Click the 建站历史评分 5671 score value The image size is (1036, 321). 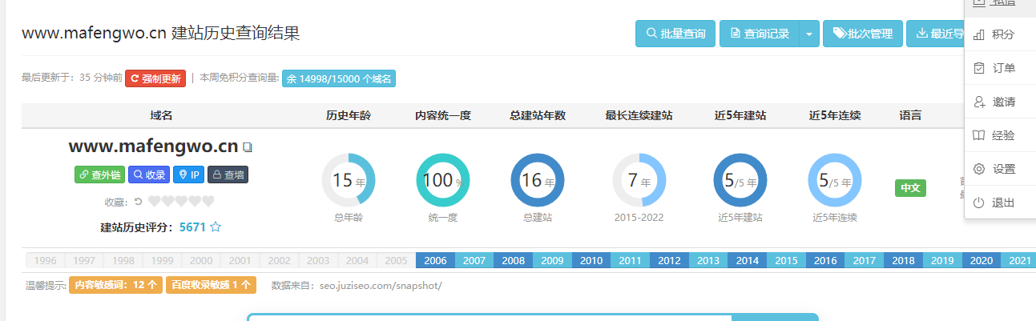[192, 227]
